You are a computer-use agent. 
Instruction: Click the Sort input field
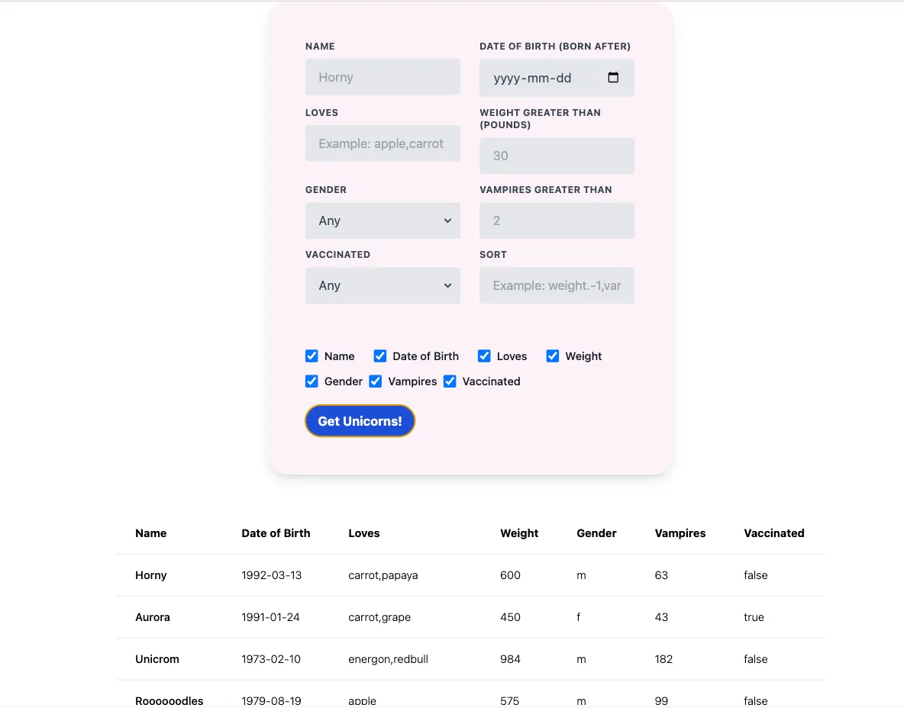pyautogui.click(x=557, y=285)
